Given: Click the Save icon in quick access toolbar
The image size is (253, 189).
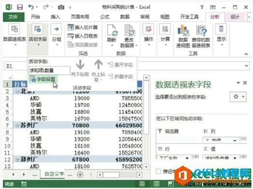Looking at the screenshot, I should pyautogui.click(x=20, y=7).
